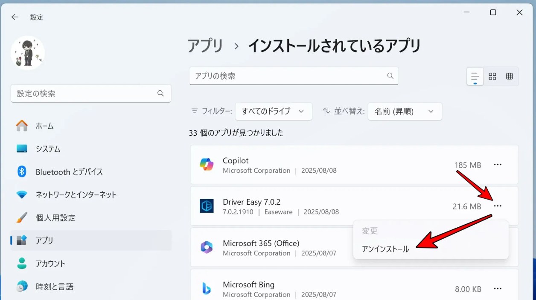
Task: Close the 設定 window
Action: click(x=519, y=12)
